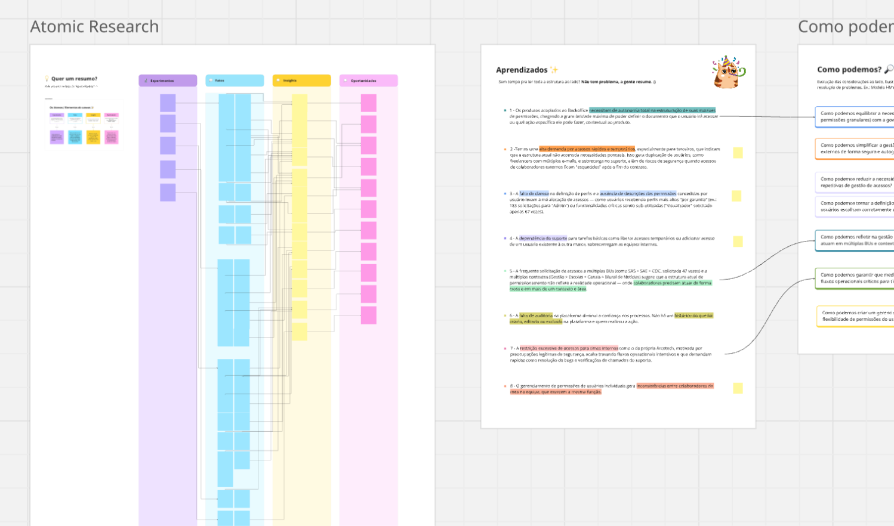894x526 pixels.
Task: Select the yellow sticky beside learning 8
Action: [738, 388]
